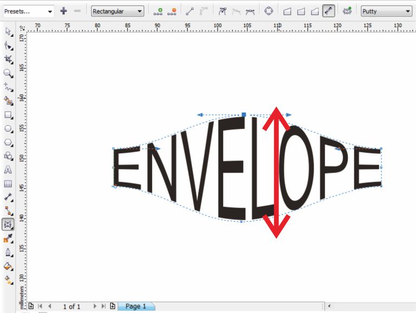Open the Presets dropdown
Image resolution: width=416 pixels, height=313 pixels.
pyautogui.click(x=29, y=11)
